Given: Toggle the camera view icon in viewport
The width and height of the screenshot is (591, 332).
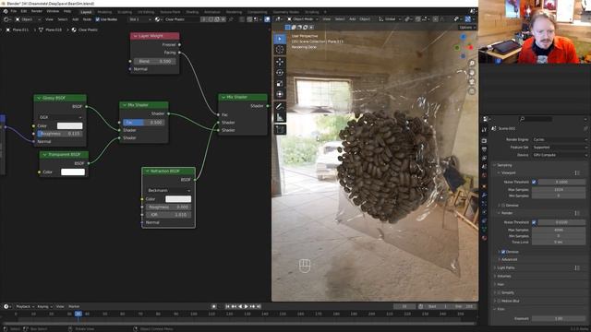Looking at the screenshot, I should (x=472, y=82).
